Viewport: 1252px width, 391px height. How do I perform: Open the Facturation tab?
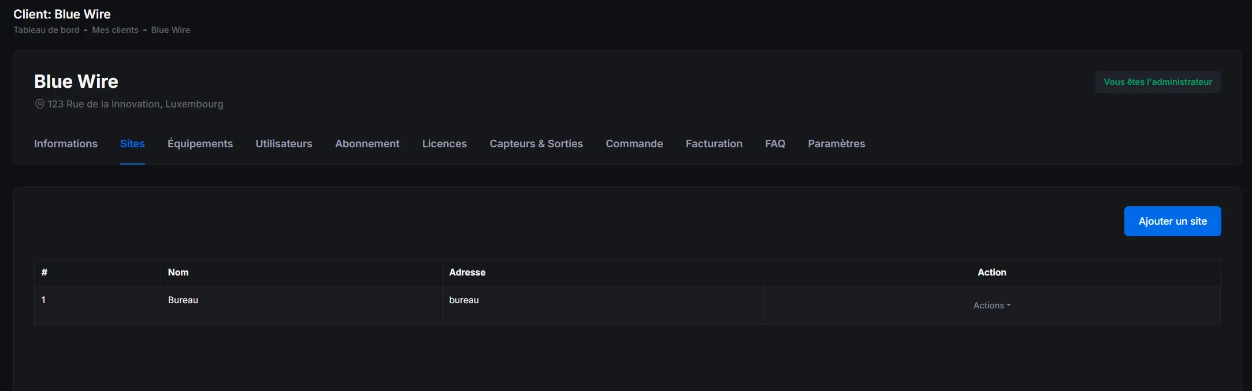tap(714, 144)
